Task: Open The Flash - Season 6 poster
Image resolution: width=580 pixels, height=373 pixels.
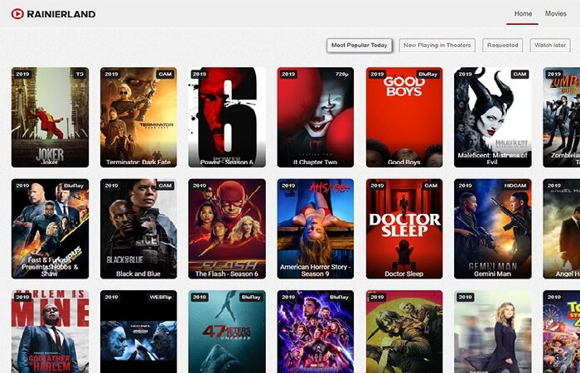Action: tap(227, 229)
